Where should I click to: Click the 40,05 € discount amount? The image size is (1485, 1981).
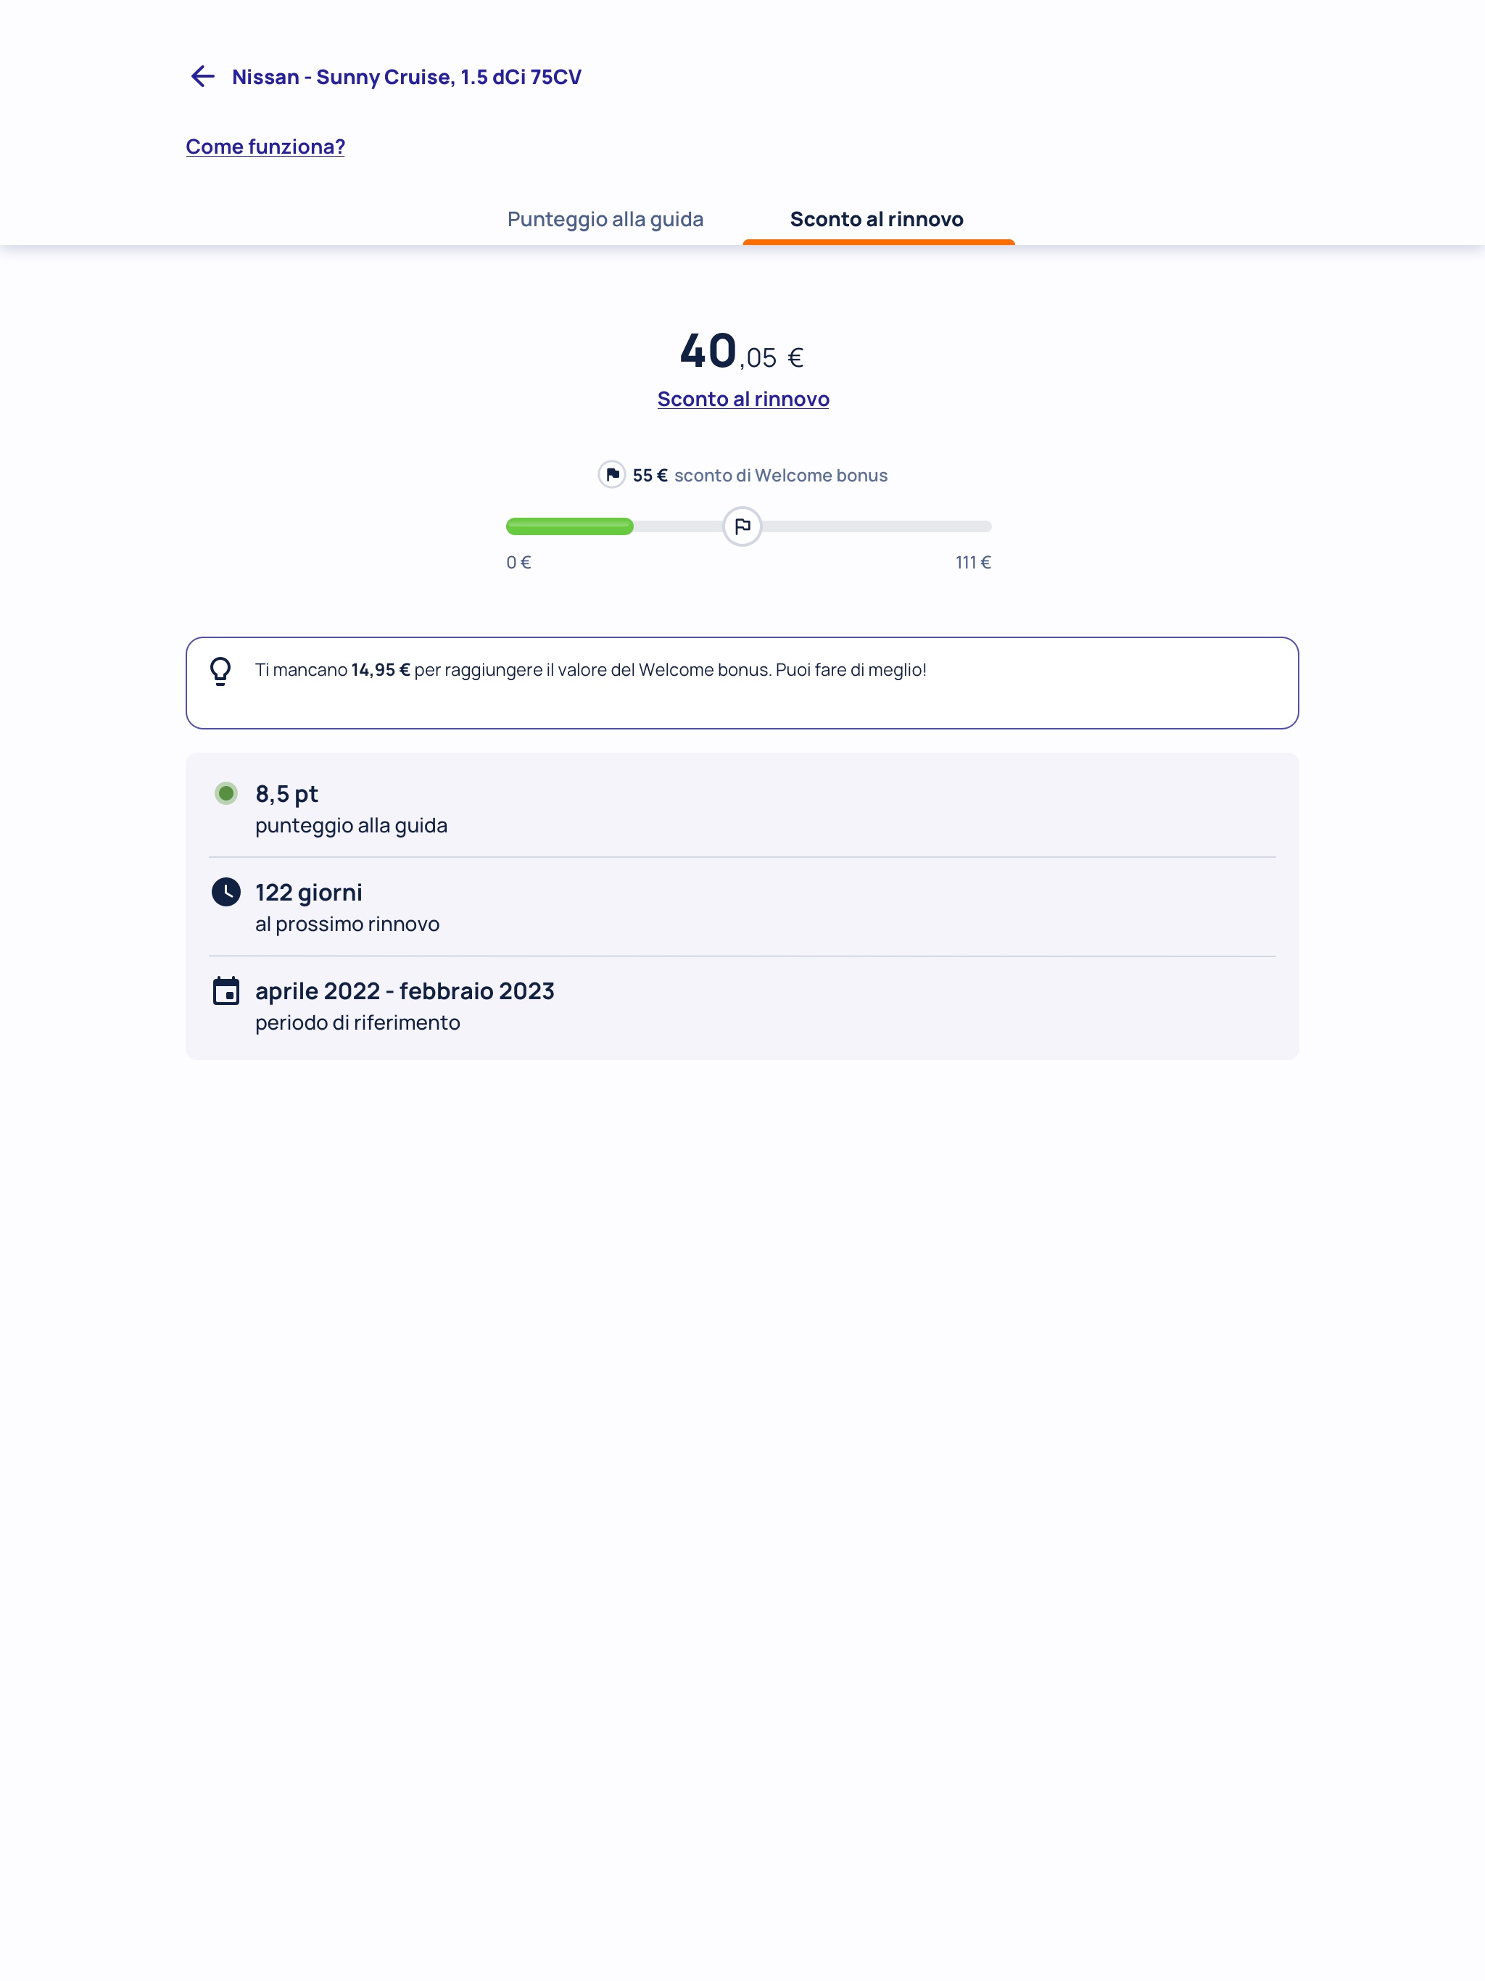pos(742,351)
